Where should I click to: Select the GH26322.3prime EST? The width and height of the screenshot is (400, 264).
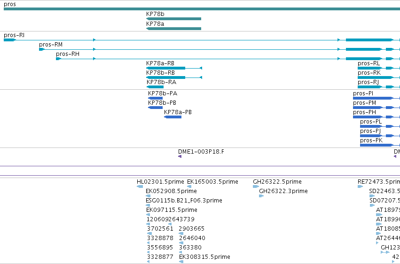[261, 196]
